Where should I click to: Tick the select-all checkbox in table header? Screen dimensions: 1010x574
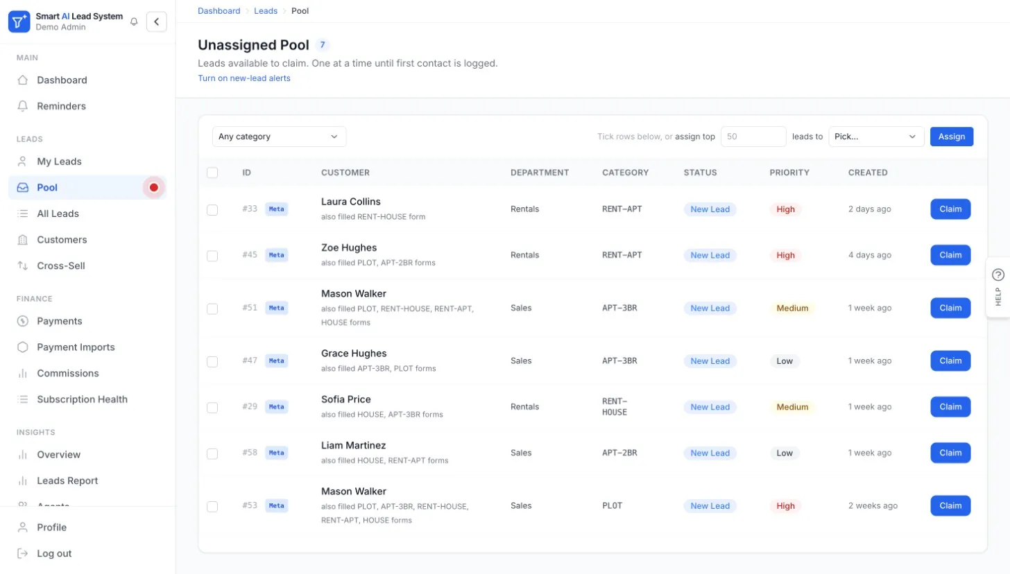212,173
